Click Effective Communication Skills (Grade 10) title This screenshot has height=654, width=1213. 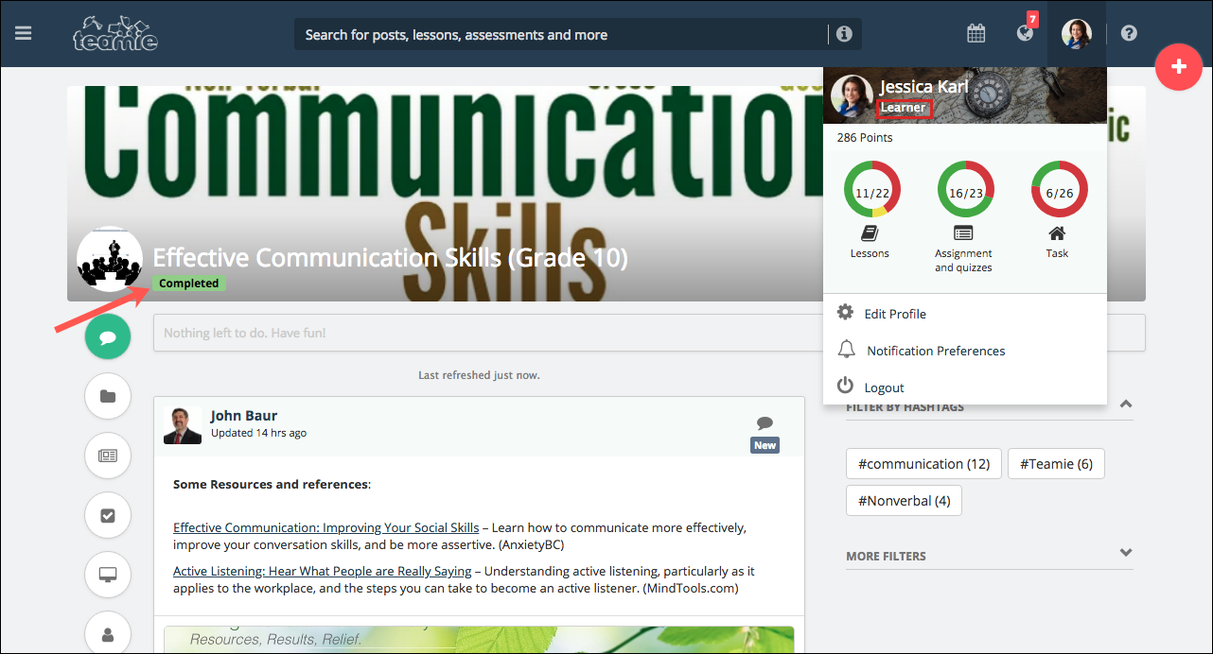coord(391,257)
